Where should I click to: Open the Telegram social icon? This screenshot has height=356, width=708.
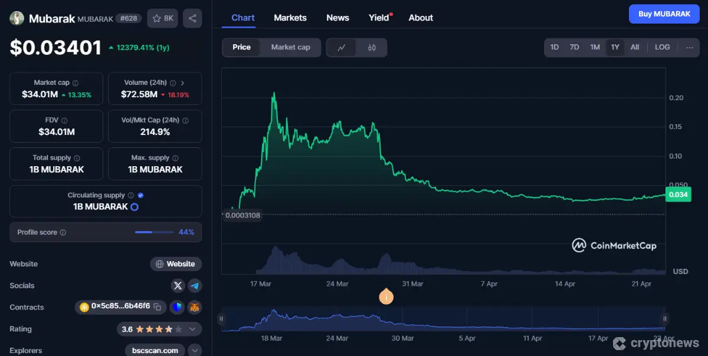click(x=195, y=285)
